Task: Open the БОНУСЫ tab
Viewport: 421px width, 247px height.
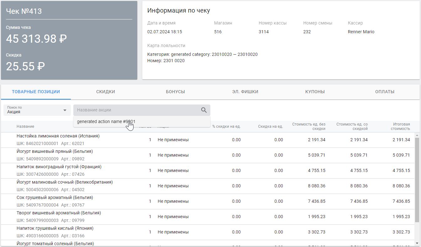Action: point(175,92)
